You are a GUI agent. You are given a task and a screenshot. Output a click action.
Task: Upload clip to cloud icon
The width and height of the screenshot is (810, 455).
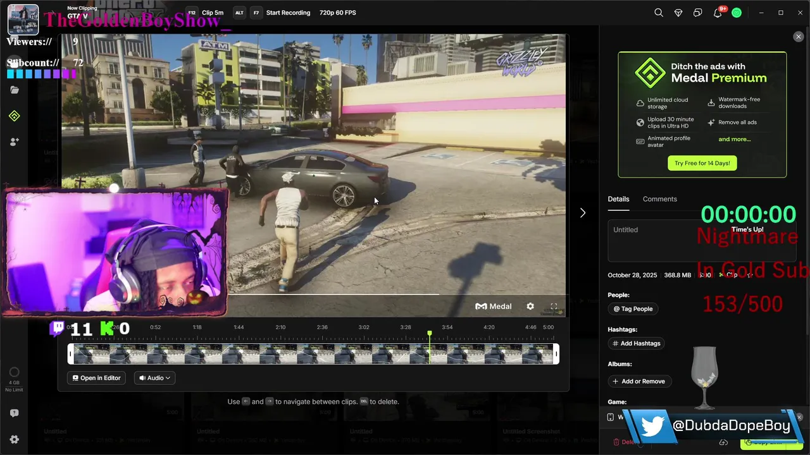tap(723, 442)
